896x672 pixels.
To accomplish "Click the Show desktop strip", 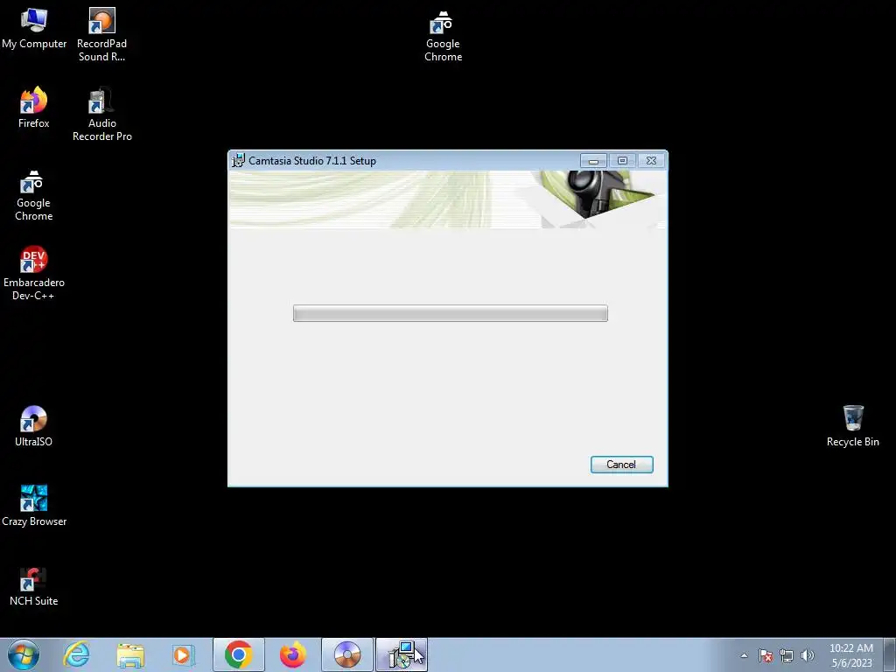I will (x=890, y=654).
